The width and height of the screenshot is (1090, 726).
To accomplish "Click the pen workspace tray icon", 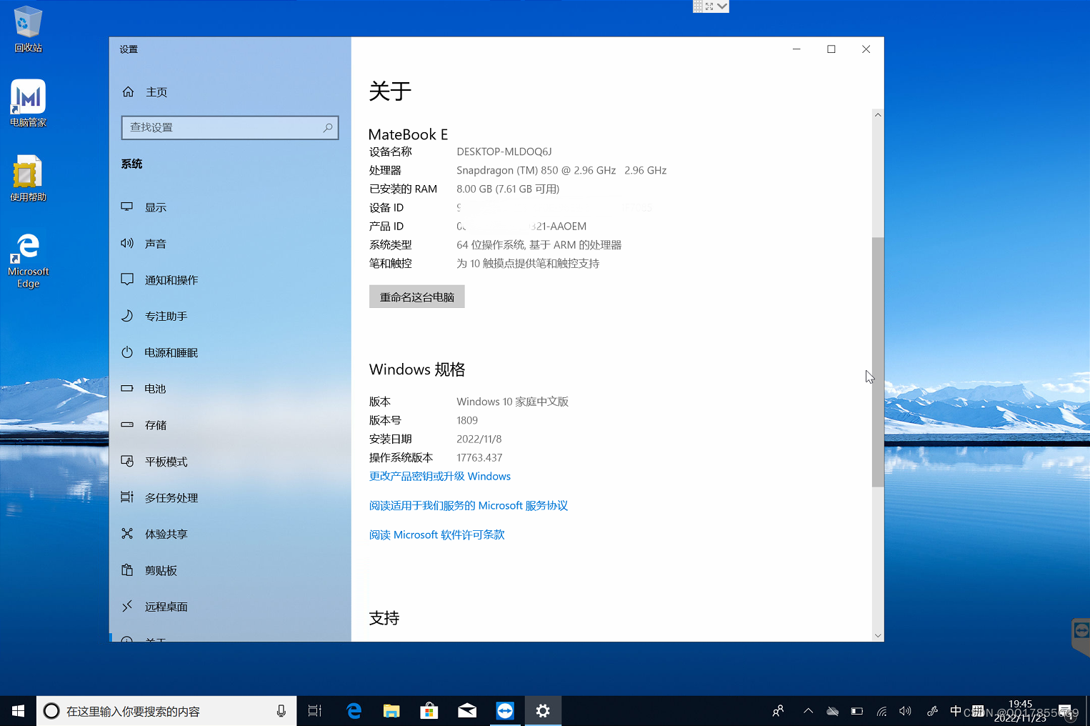I will pos(932,711).
